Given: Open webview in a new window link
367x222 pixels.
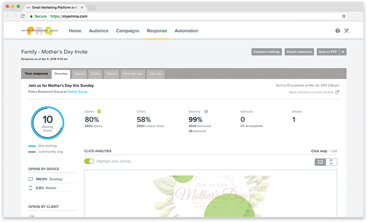Looking at the screenshot, I should pos(311,92).
